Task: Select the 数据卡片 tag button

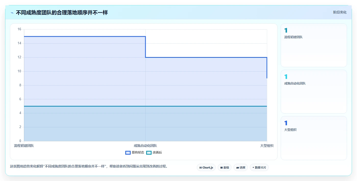Action: 259,168
